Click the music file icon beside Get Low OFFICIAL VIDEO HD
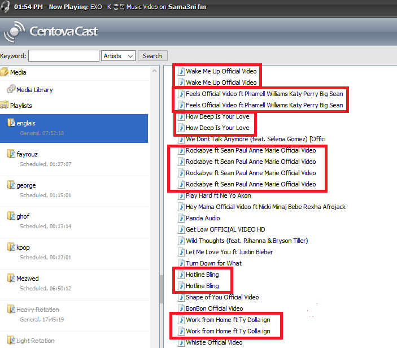Screen dimensions: 397x348 [x=181, y=229]
